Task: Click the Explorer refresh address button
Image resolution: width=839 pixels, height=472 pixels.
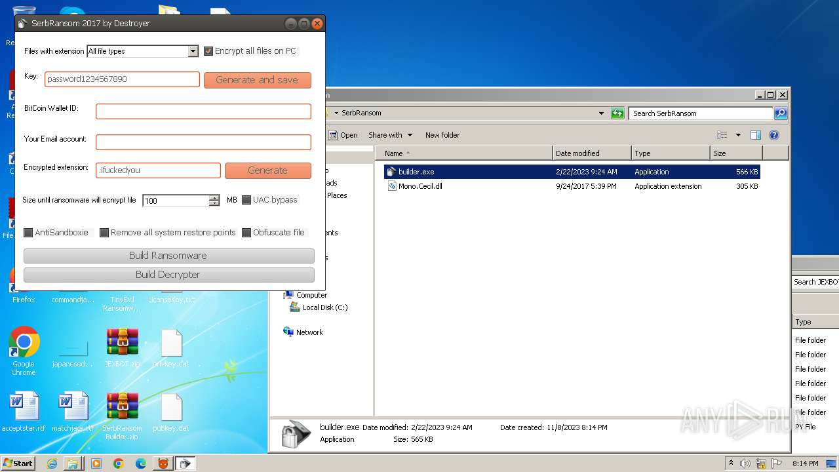Action: [x=617, y=113]
